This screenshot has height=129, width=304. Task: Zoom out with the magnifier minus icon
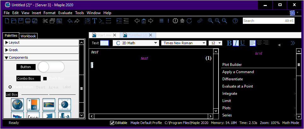pyautogui.click(x=218, y=21)
